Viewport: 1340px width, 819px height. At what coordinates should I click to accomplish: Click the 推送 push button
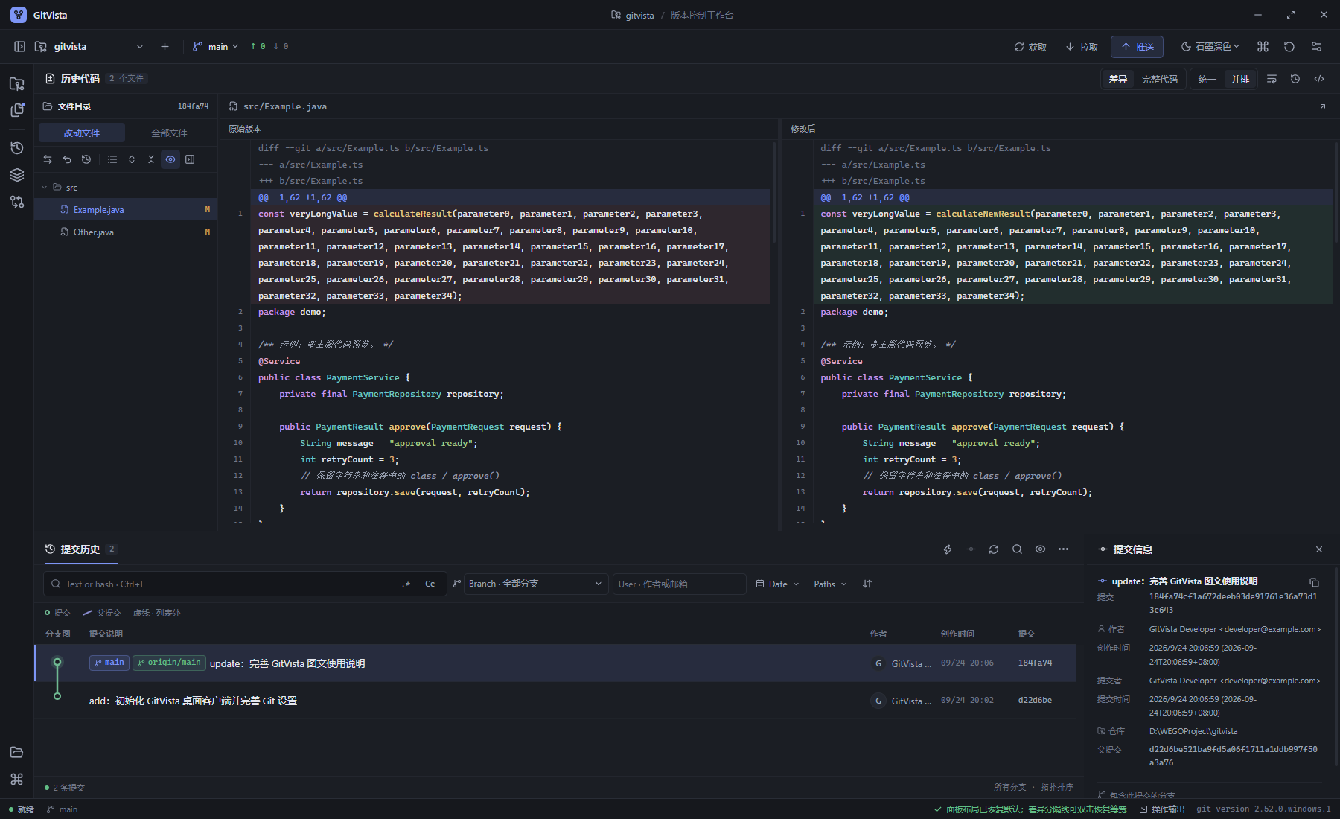coord(1137,47)
